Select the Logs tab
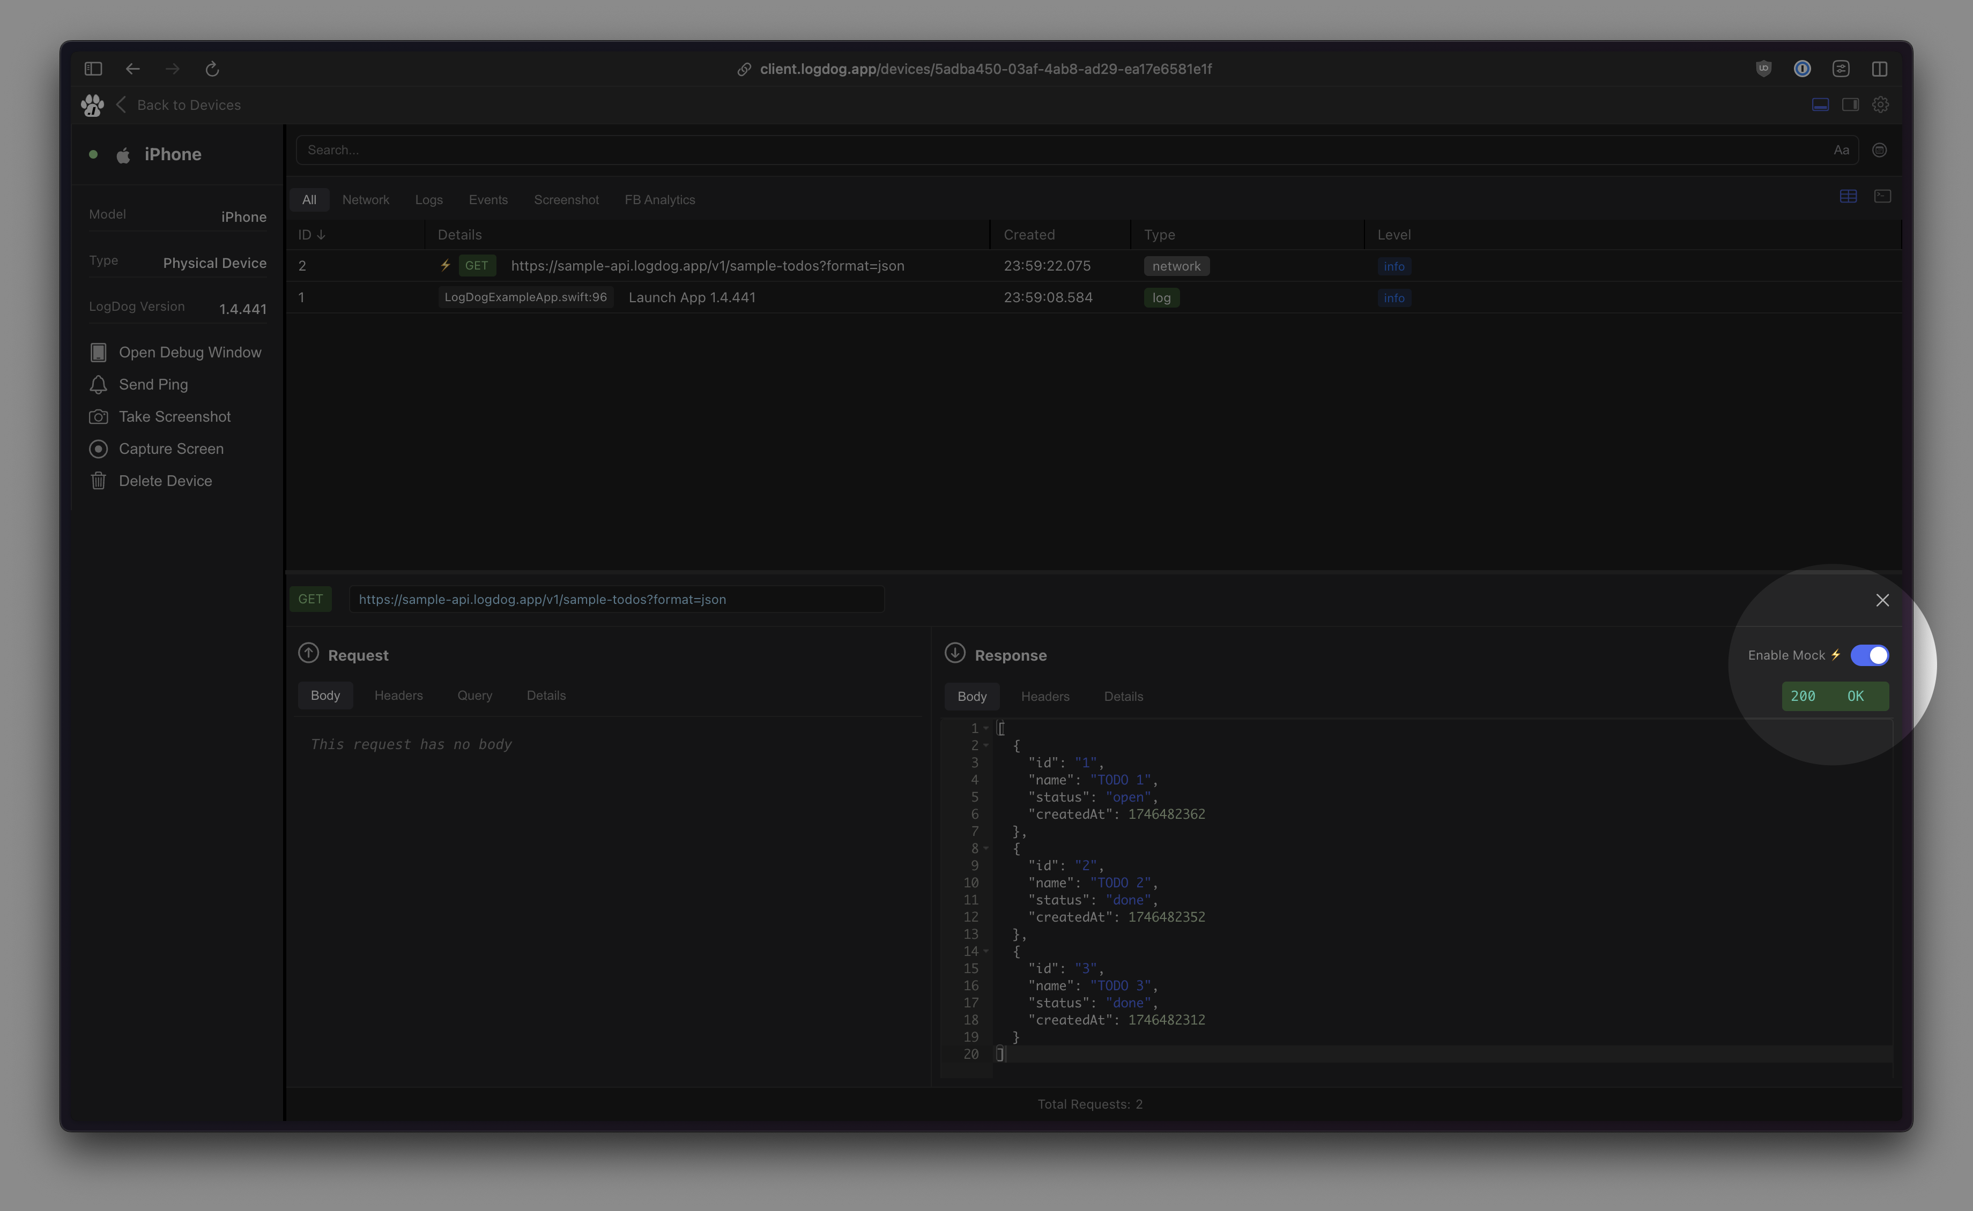Screen dimensions: 1973x1211 (429, 199)
